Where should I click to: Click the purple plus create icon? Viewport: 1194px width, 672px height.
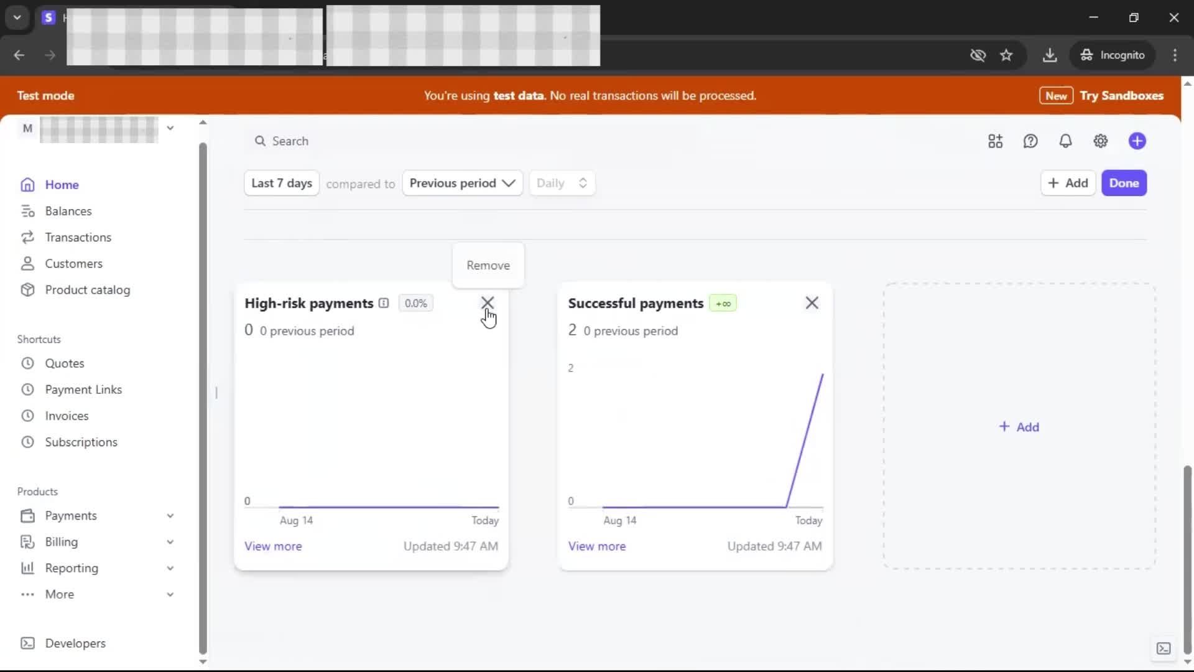point(1137,141)
